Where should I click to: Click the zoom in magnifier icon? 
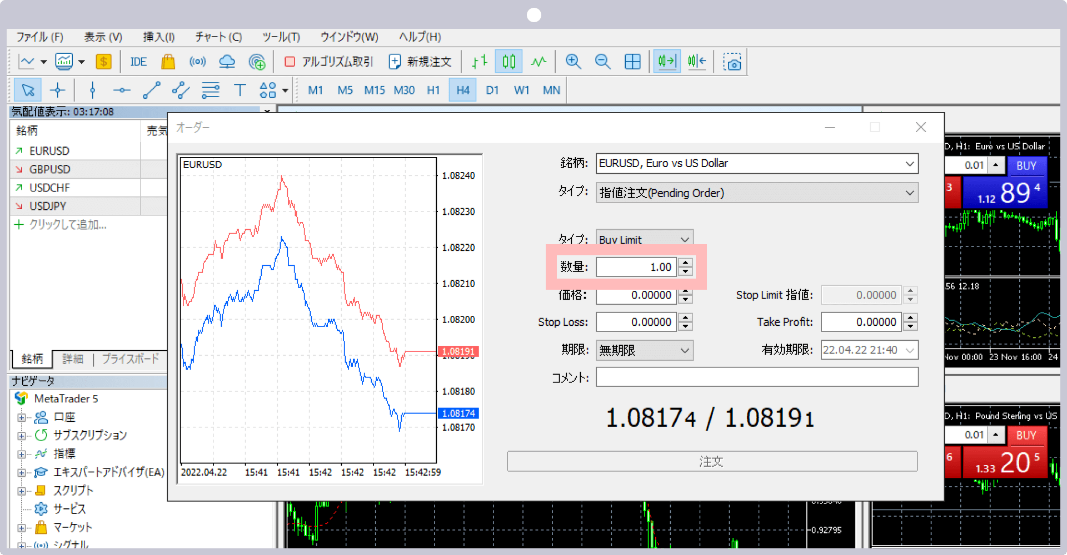[573, 62]
